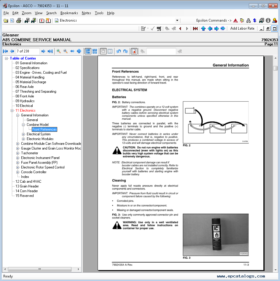Image resolution: width=280 pixels, height=281 pixels.
Task: Click the info circle icon
Action: coord(268,21)
